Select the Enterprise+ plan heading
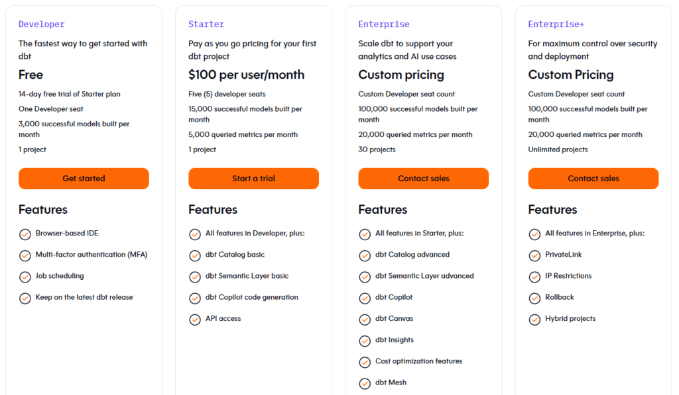The image size is (679, 395). (556, 24)
